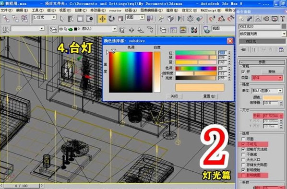Select the Display panel icon
287x189 pixels.
(275, 19)
